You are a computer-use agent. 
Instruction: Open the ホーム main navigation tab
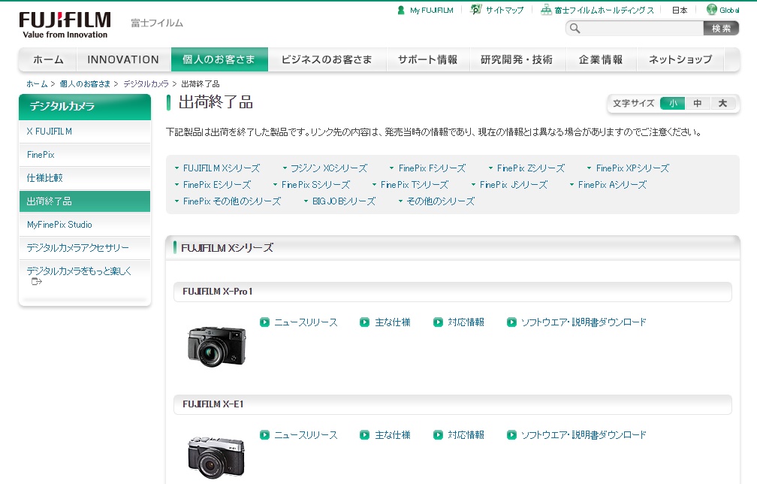[48, 59]
